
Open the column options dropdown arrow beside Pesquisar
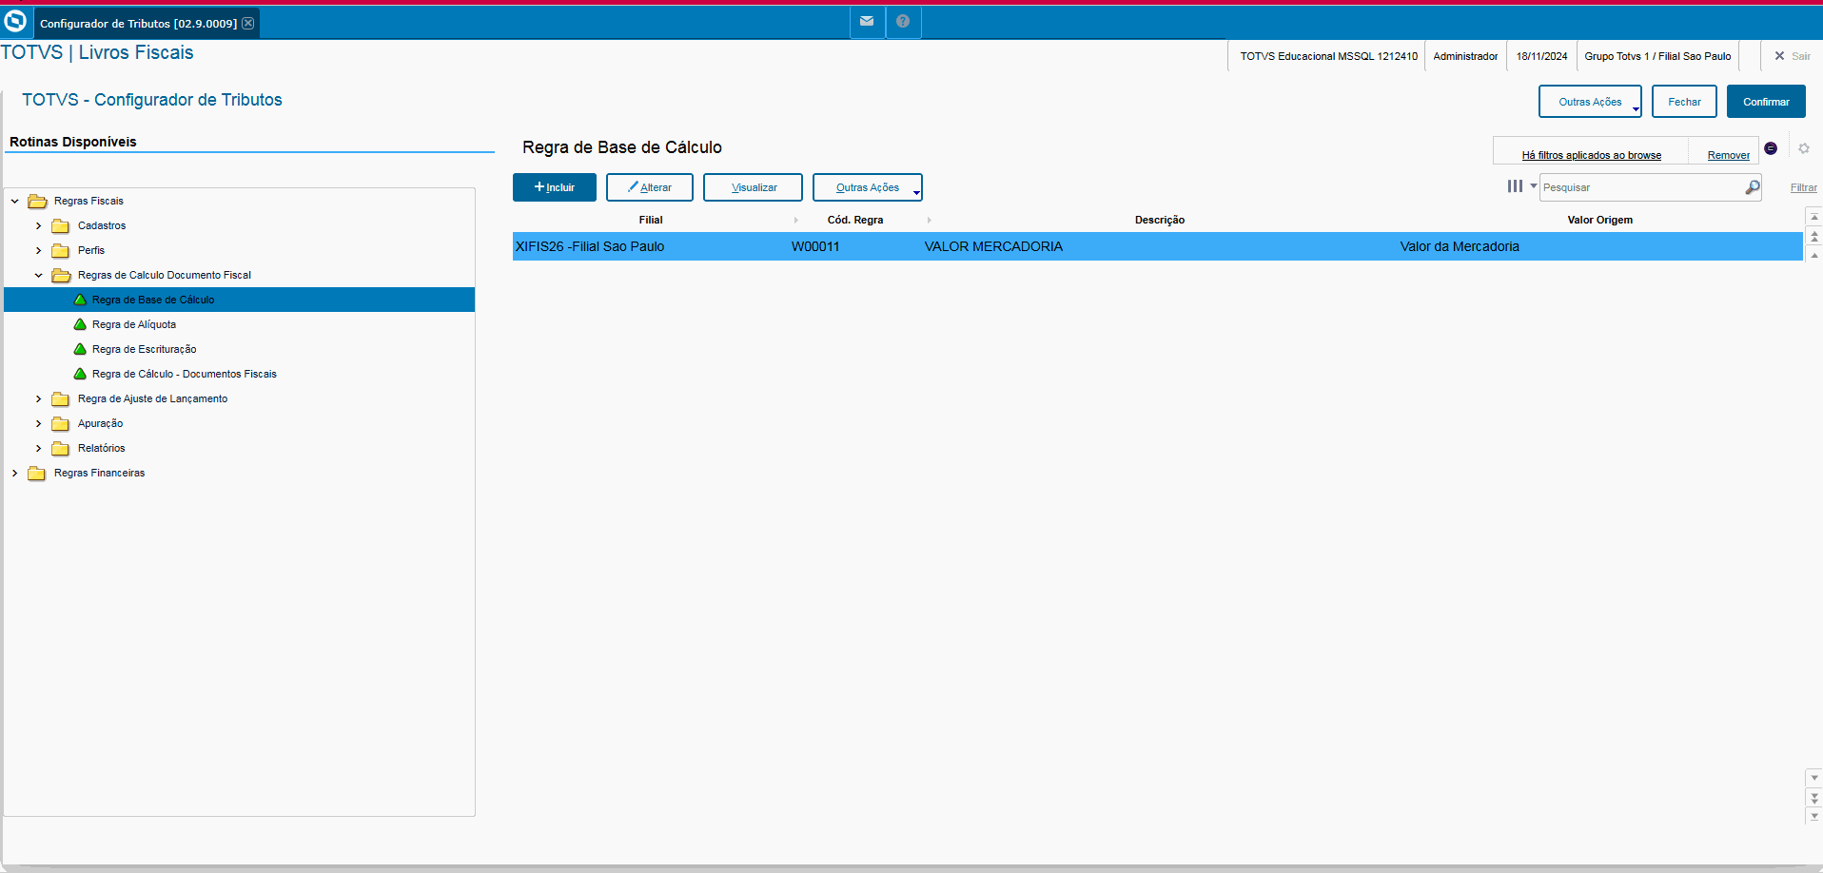(x=1533, y=186)
